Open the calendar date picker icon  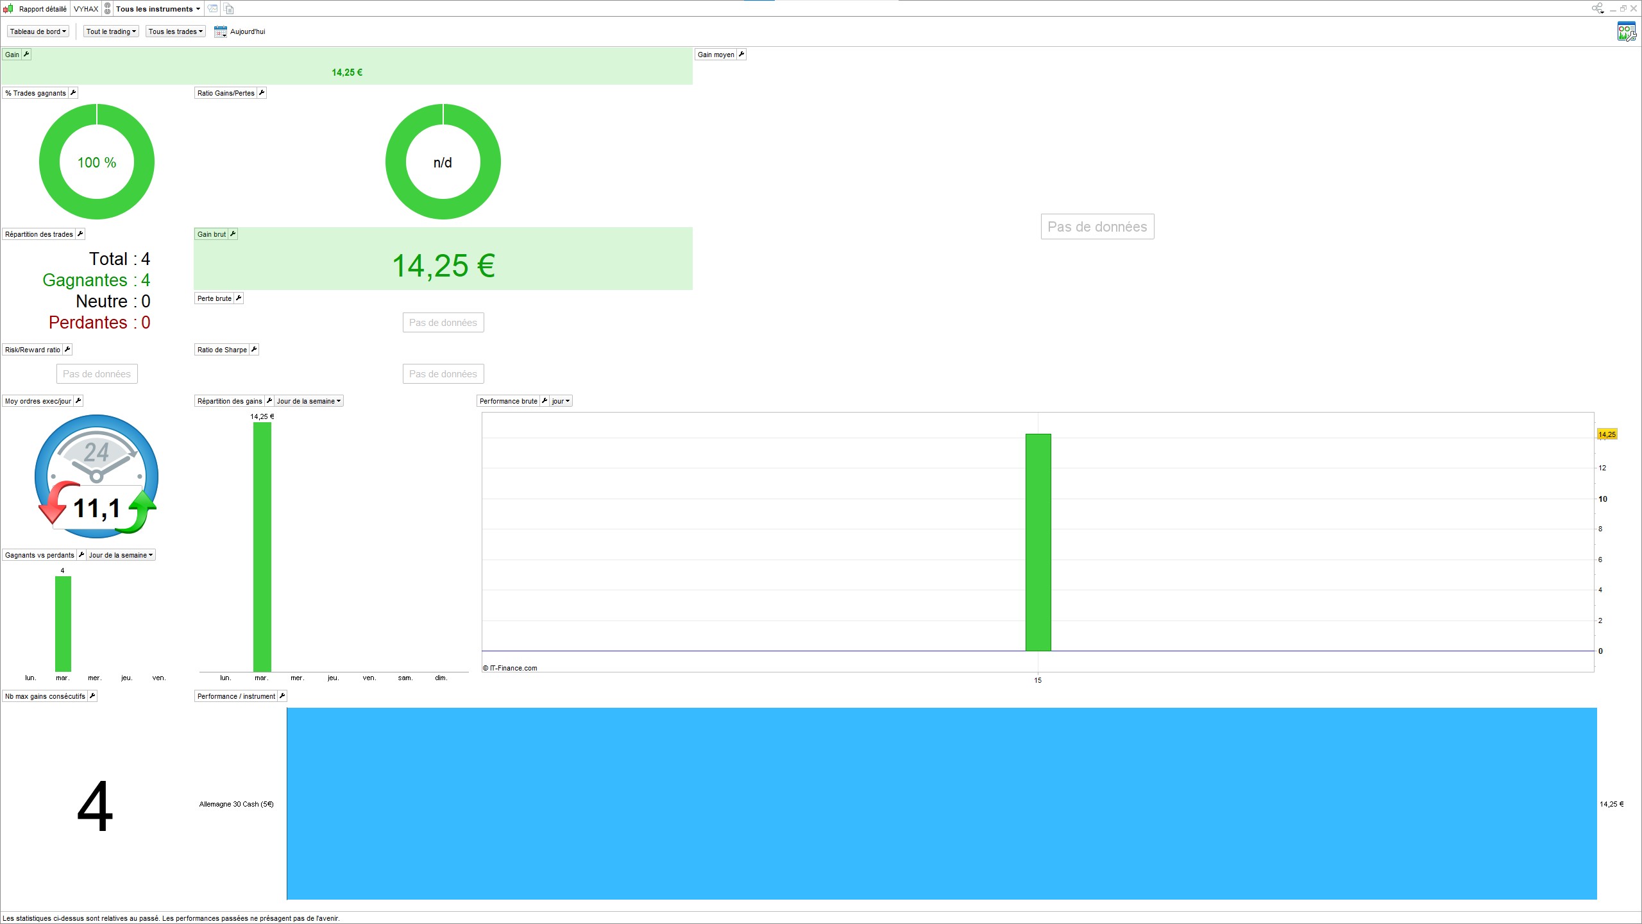pyautogui.click(x=220, y=31)
